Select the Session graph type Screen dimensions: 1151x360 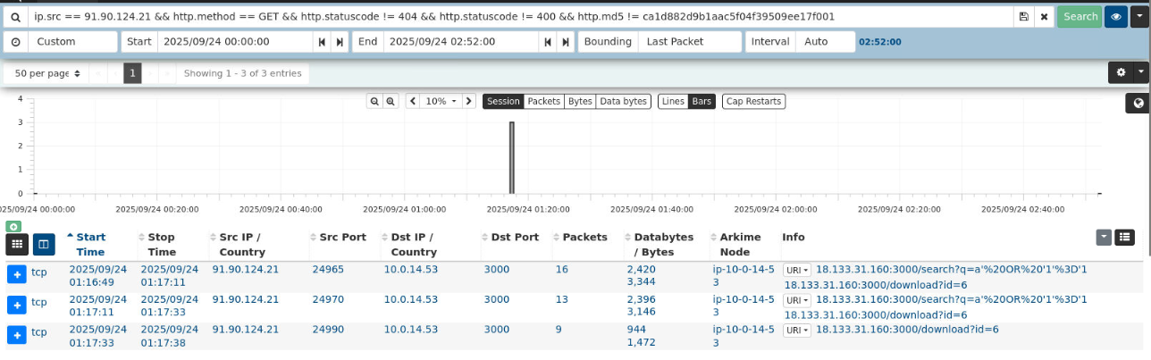click(x=503, y=101)
